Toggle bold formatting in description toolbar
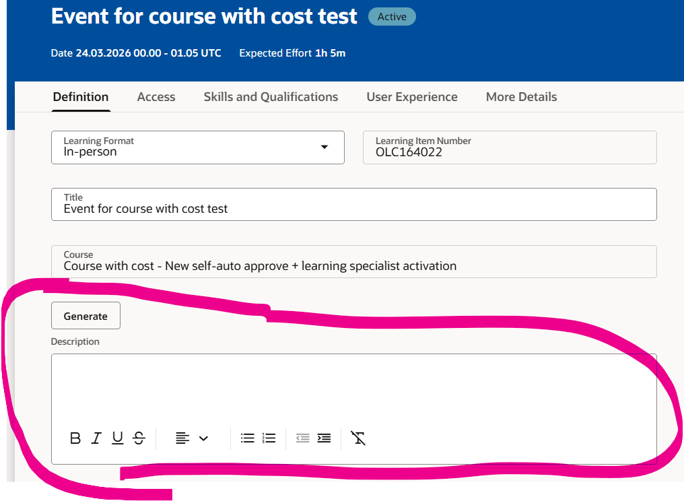Screen dimensions: 684x501 pos(75,438)
